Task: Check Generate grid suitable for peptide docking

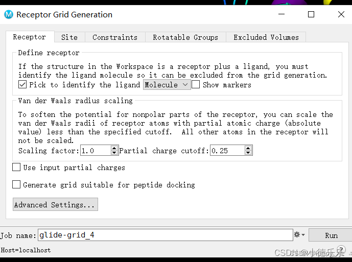Action: 16,184
